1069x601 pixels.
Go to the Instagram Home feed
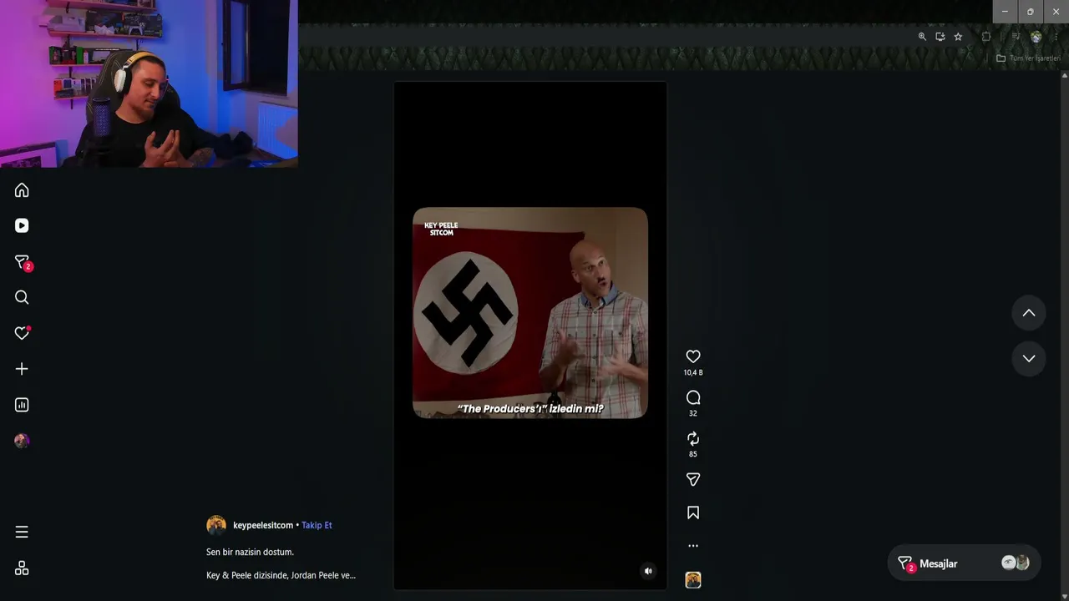click(22, 190)
